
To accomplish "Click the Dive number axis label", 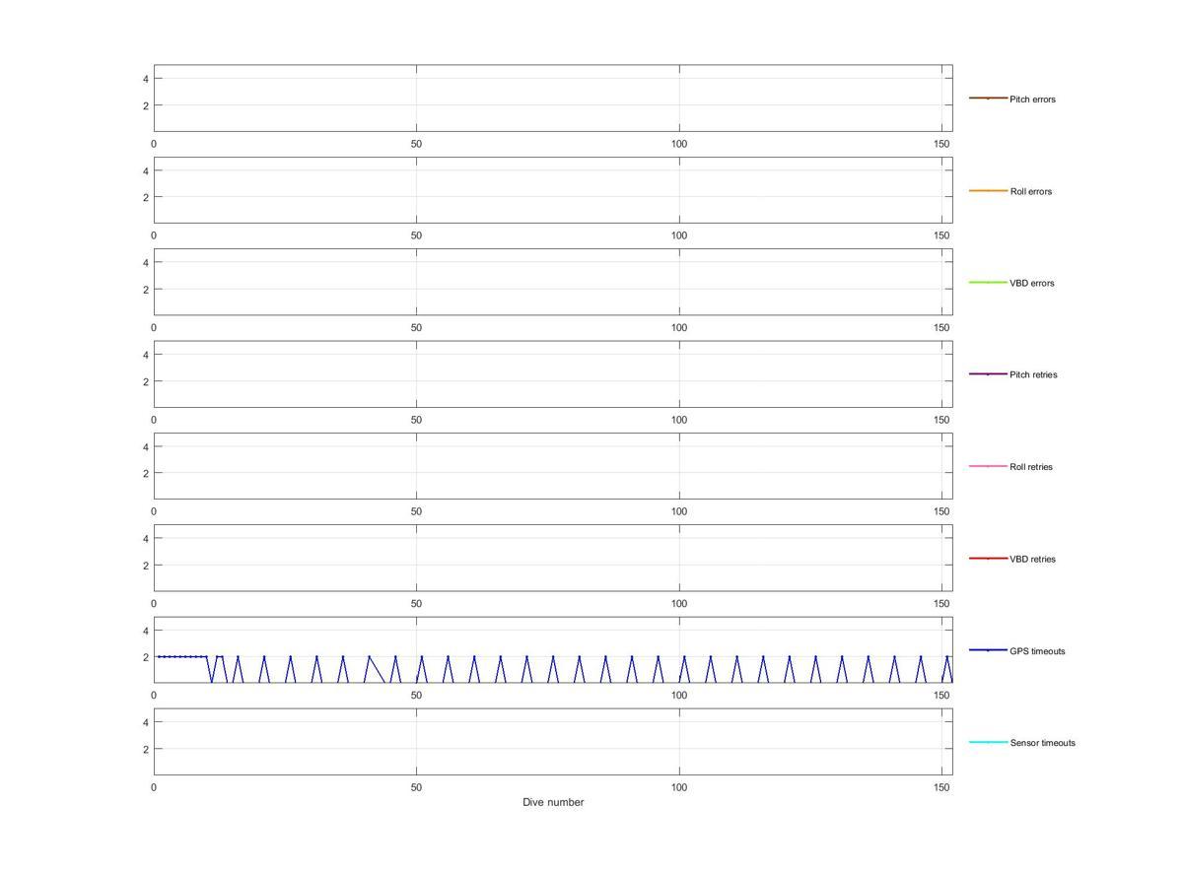I will (553, 802).
